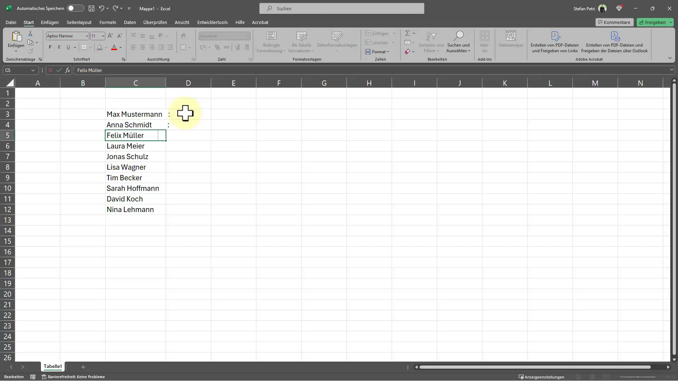Click Freigeben button top right

(x=655, y=22)
